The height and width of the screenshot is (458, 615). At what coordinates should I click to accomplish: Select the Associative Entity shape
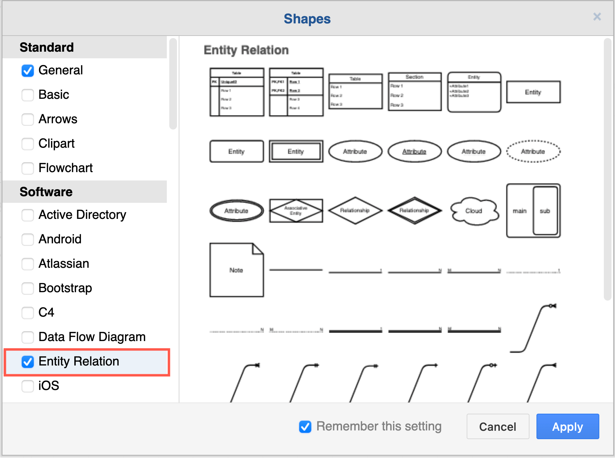[296, 210]
